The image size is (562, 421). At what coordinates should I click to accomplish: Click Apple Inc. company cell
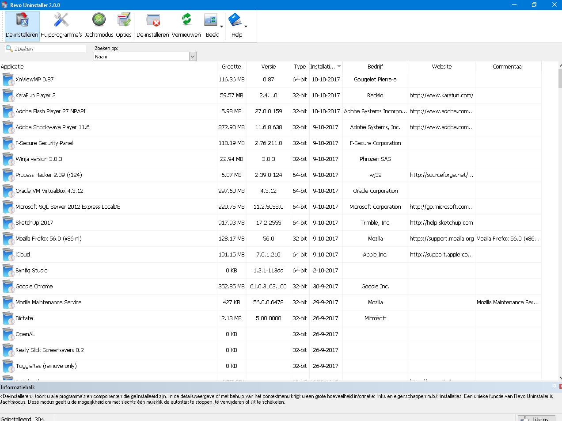[x=375, y=254]
